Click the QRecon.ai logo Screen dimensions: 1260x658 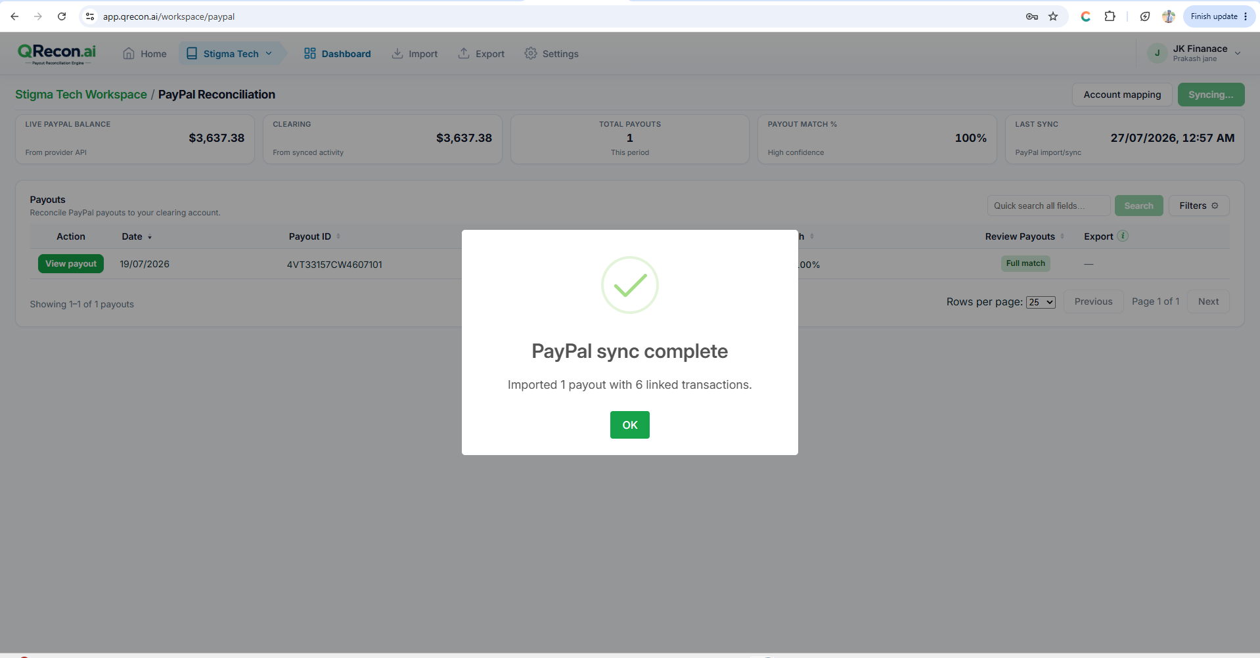[x=56, y=54]
